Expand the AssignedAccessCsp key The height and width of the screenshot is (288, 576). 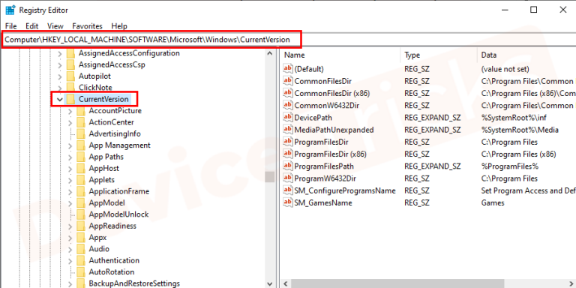60,64
